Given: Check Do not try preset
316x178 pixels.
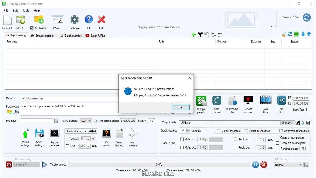Looking at the screenshot, I should tap(219, 131).
